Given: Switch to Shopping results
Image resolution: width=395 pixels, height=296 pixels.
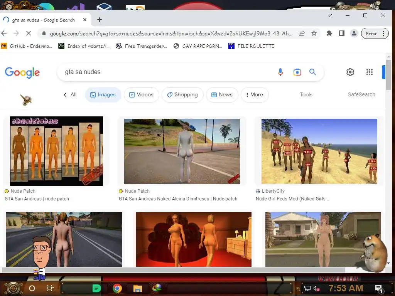Looking at the screenshot, I should tap(182, 95).
